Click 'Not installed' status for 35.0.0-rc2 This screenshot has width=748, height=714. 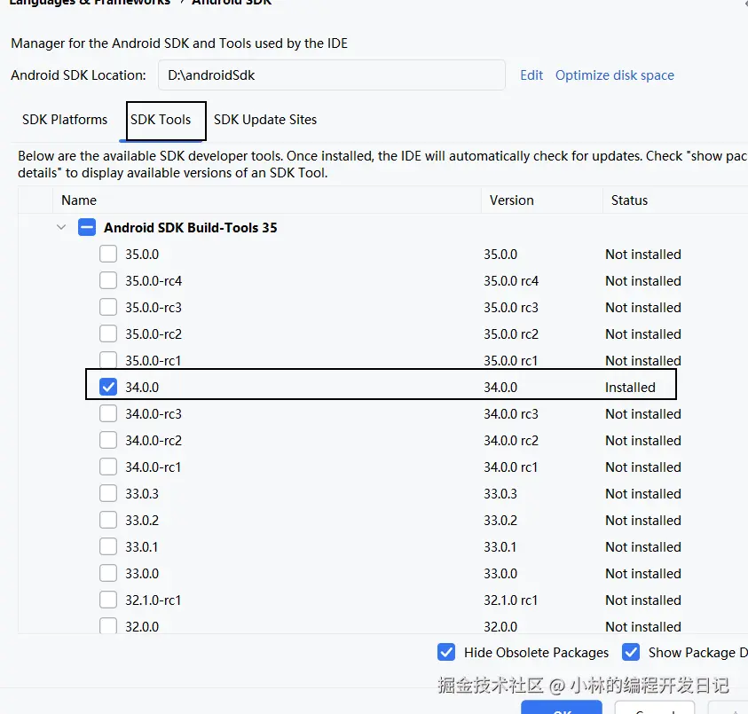[643, 334]
